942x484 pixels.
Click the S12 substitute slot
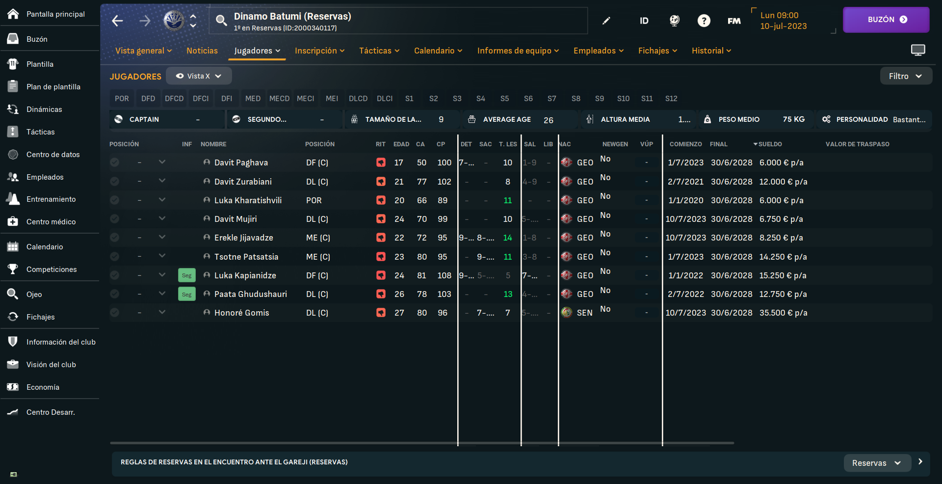(671, 98)
